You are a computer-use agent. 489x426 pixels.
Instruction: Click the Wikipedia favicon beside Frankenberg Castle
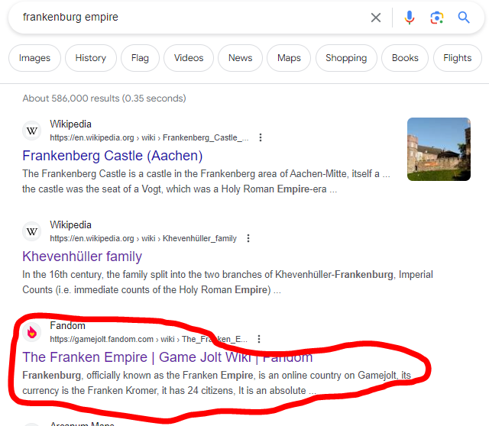pos(32,131)
